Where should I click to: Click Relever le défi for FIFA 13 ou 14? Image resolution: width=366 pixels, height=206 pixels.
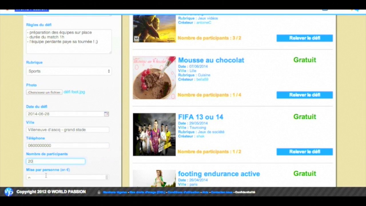[x=305, y=152]
